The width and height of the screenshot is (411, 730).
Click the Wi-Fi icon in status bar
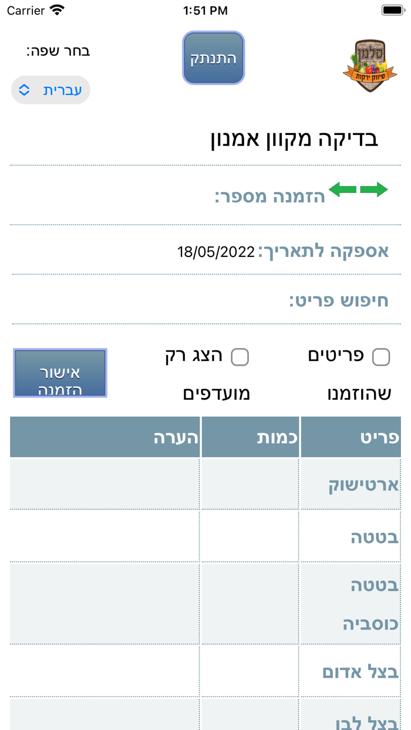pyautogui.click(x=56, y=10)
